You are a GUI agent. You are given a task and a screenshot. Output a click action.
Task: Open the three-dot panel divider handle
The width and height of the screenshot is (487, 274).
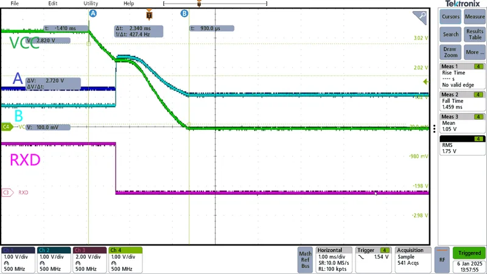click(434, 128)
